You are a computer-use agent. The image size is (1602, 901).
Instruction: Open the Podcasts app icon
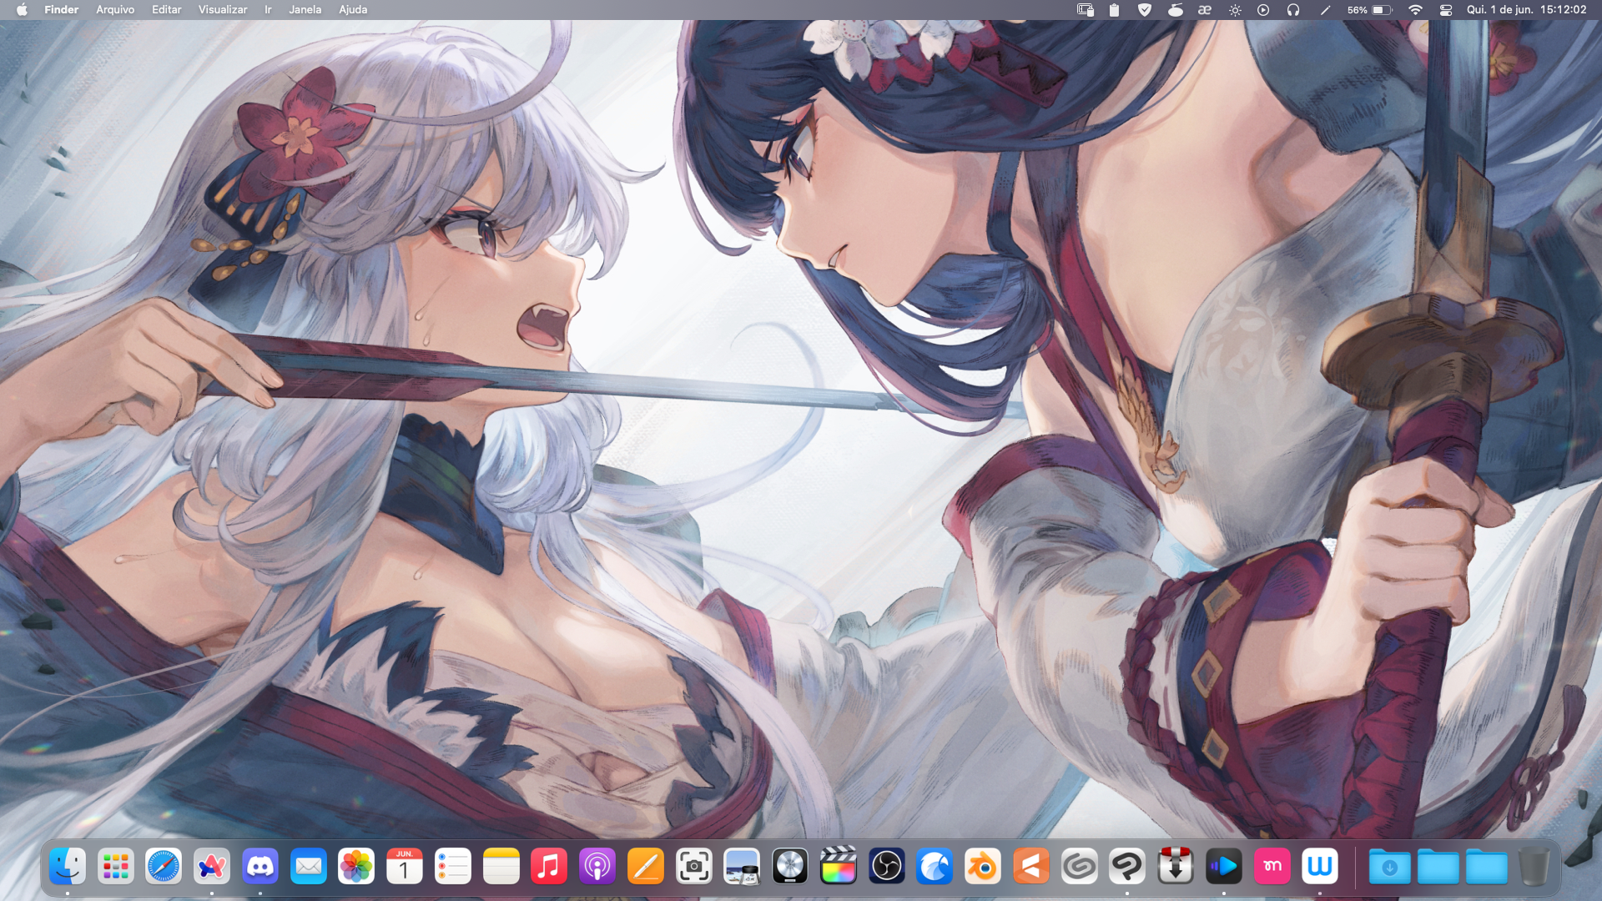click(597, 868)
